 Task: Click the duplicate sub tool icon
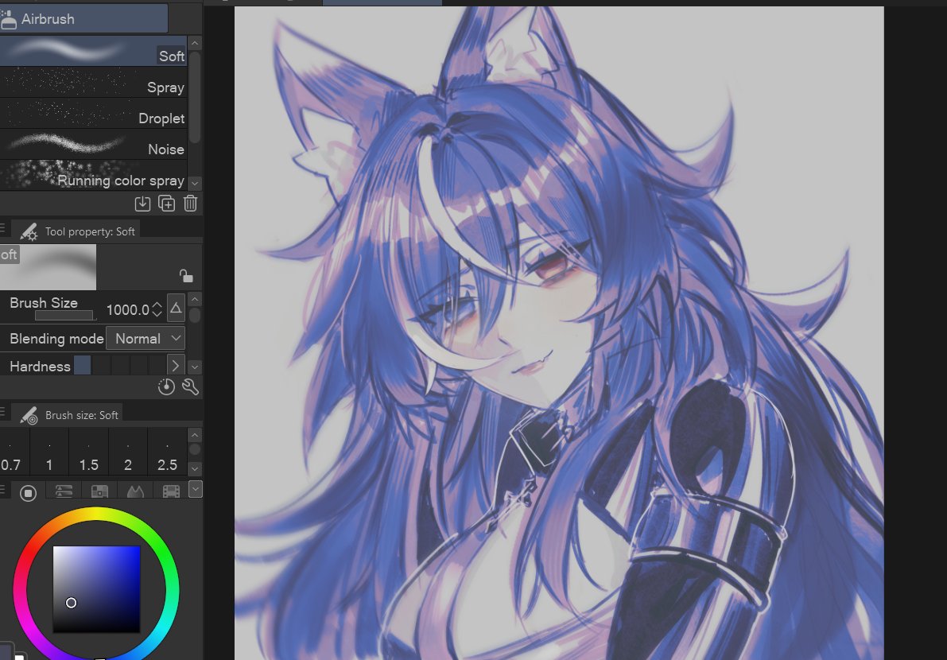[x=167, y=204]
